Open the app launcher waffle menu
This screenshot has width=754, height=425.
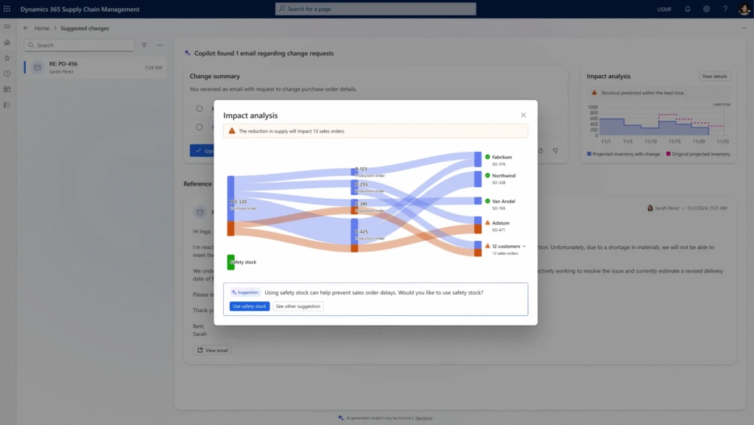click(7, 9)
